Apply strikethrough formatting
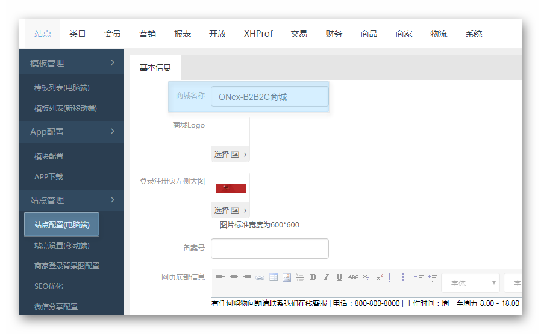Image resolution: width=541 pixels, height=334 pixels. click(353, 277)
